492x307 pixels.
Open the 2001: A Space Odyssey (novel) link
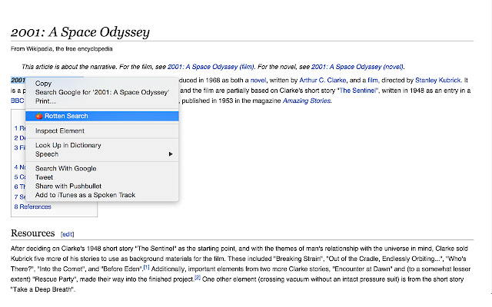pyautogui.click(x=357, y=67)
